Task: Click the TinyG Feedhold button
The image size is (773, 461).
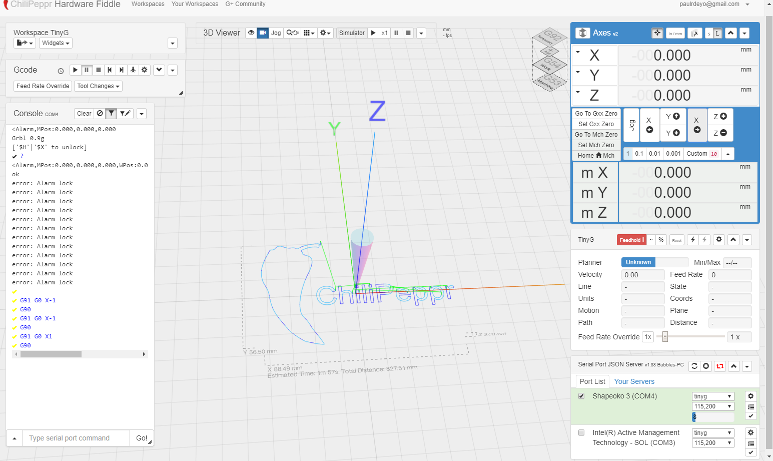Action: tap(631, 240)
